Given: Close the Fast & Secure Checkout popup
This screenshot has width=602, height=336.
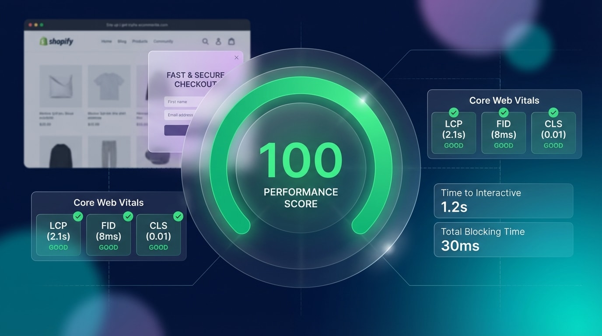Looking at the screenshot, I should pyautogui.click(x=236, y=57).
